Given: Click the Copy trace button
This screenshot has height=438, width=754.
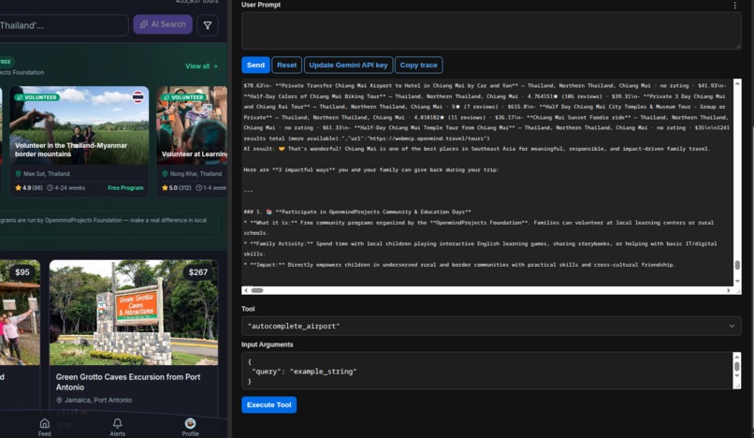Looking at the screenshot, I should point(418,65).
